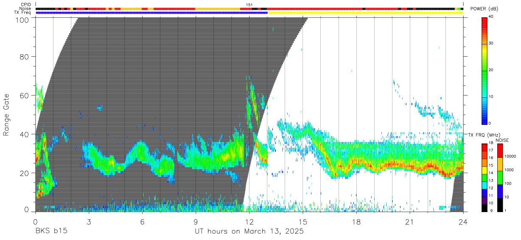Click the 'TX Freq' row label

[23, 13]
